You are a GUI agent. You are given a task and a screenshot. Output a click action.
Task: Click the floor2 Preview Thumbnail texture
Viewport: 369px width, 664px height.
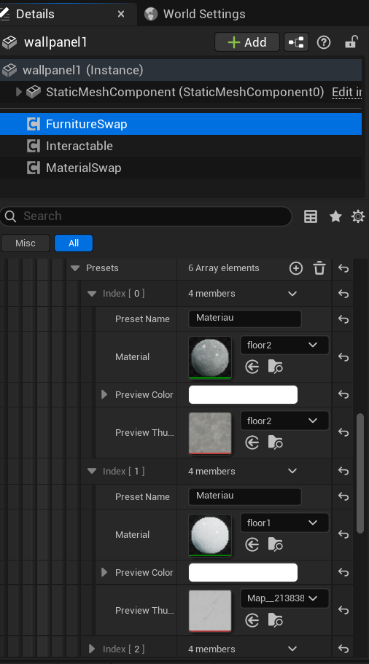click(x=210, y=433)
